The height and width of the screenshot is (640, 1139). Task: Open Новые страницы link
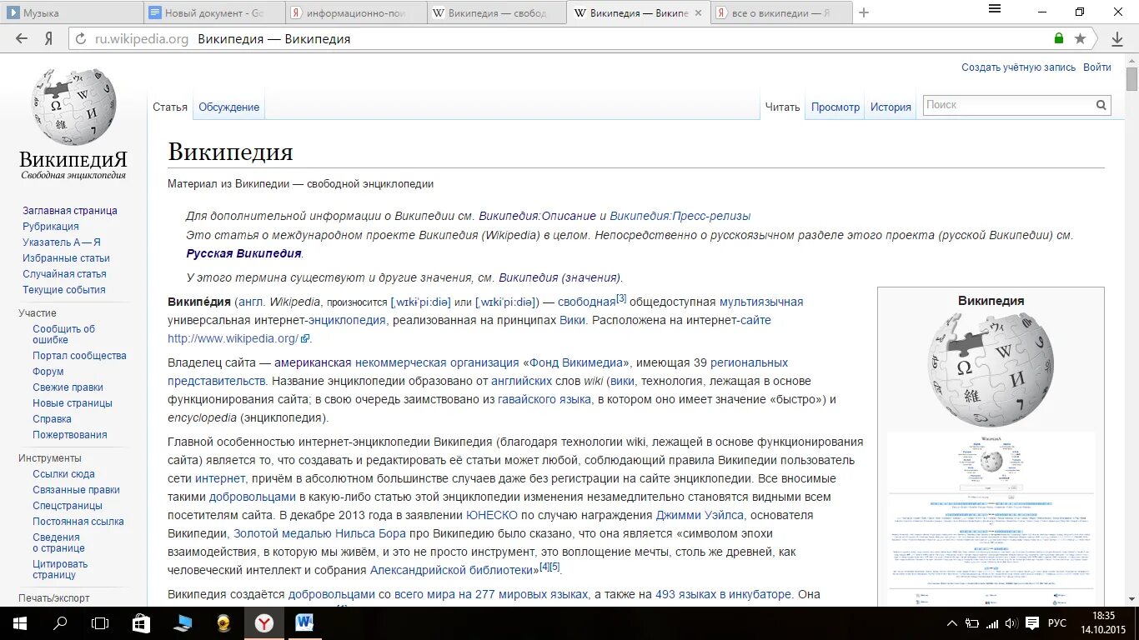[x=73, y=403]
